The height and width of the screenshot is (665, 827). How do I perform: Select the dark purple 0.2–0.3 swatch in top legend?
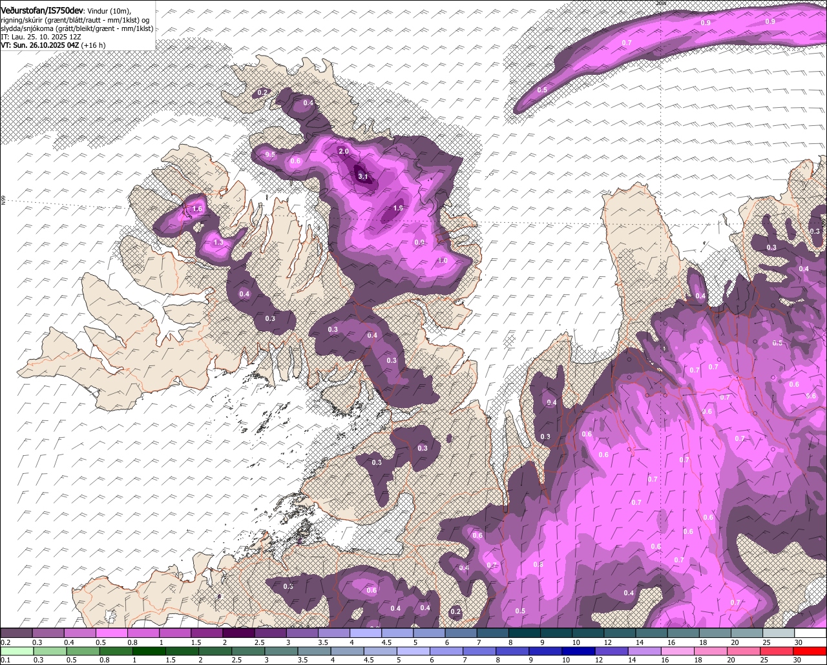[x=16, y=633]
